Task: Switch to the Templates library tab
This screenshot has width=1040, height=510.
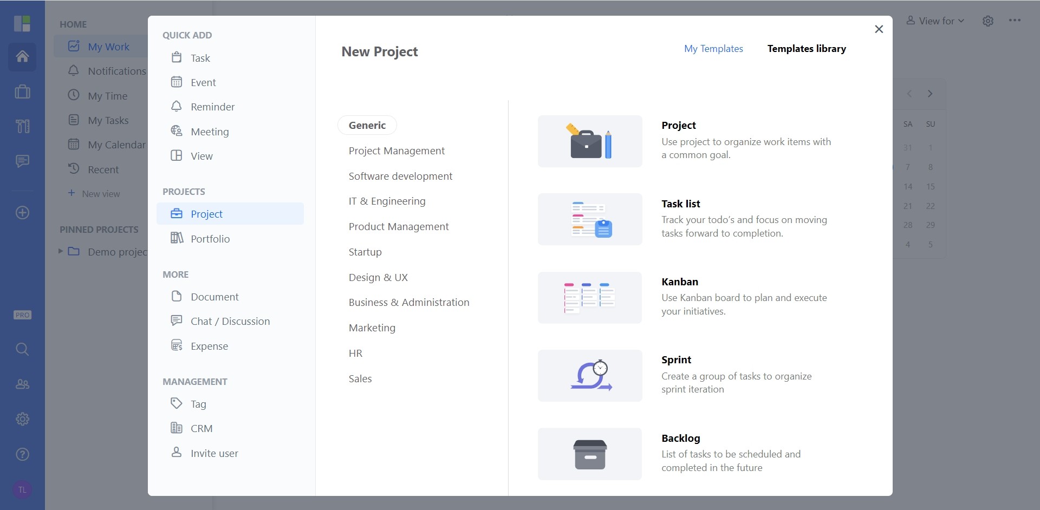Action: click(x=806, y=48)
